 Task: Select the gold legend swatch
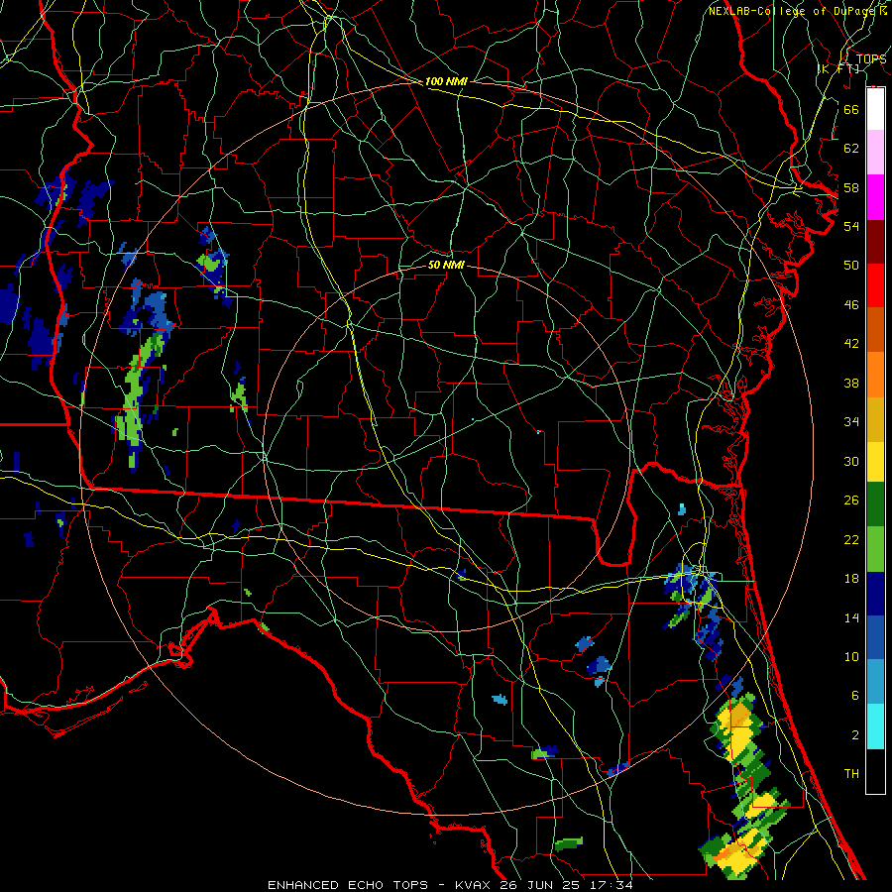[875, 419]
